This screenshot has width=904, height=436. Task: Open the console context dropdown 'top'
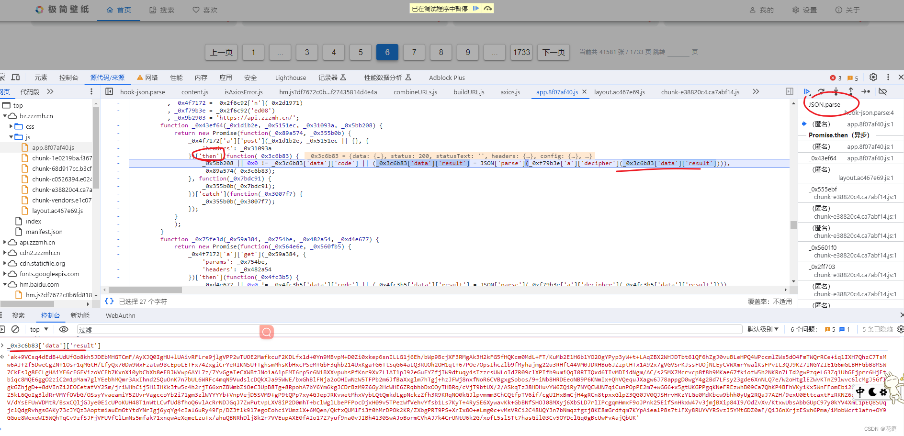[39, 329]
